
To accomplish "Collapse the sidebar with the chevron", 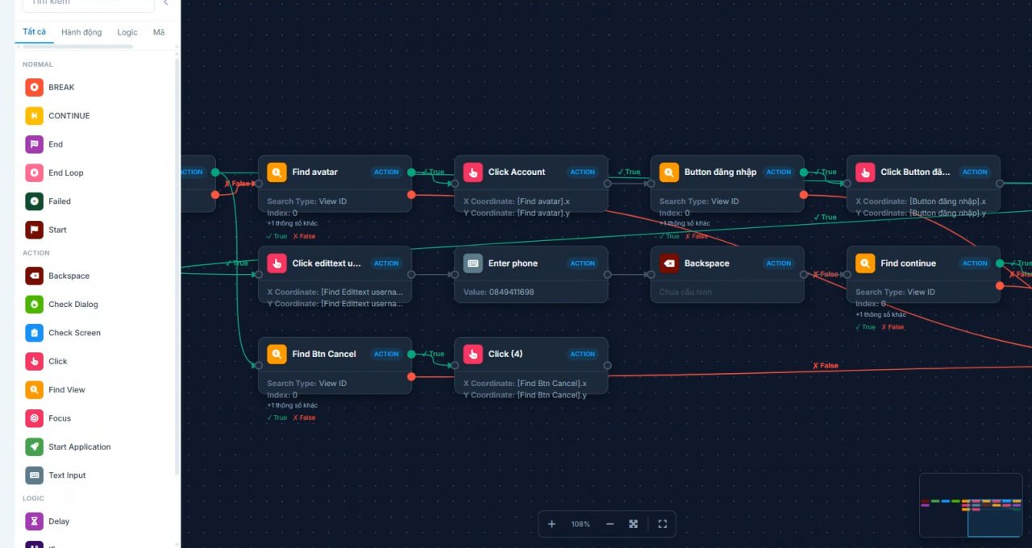I will 166,2.
